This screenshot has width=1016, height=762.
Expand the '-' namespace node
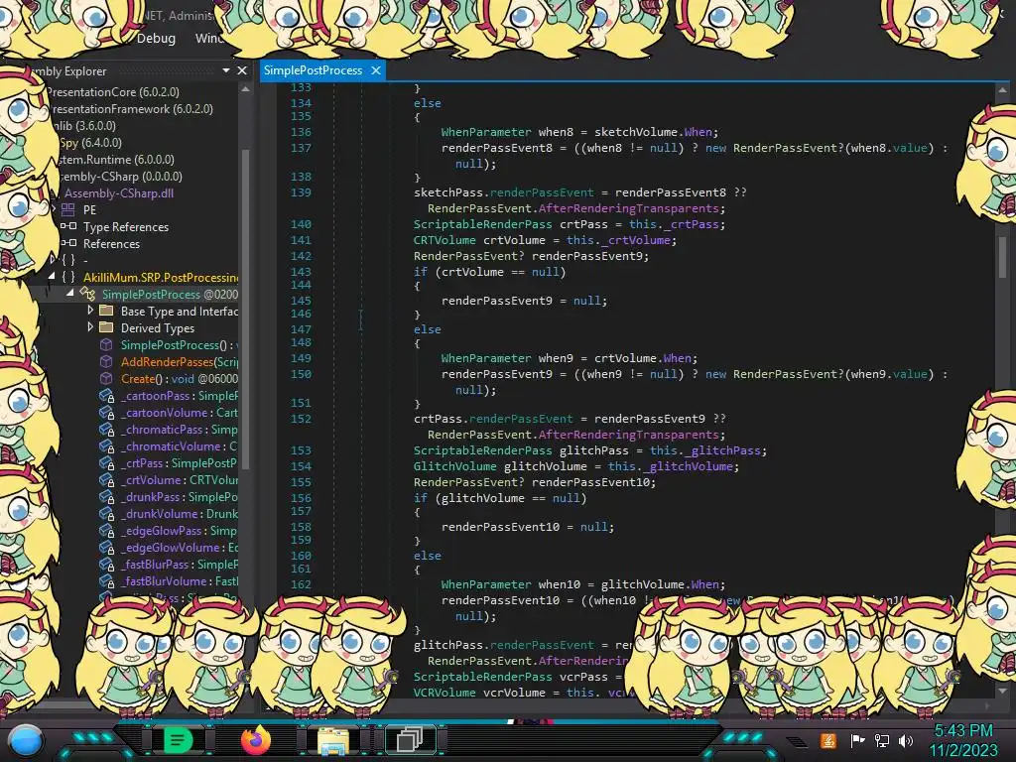tap(53, 260)
